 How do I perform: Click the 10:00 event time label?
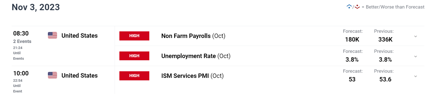point(21,73)
